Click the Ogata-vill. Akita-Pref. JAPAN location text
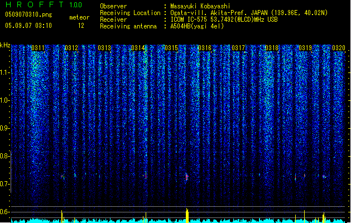The height and width of the screenshot is (223, 351). click(249, 13)
